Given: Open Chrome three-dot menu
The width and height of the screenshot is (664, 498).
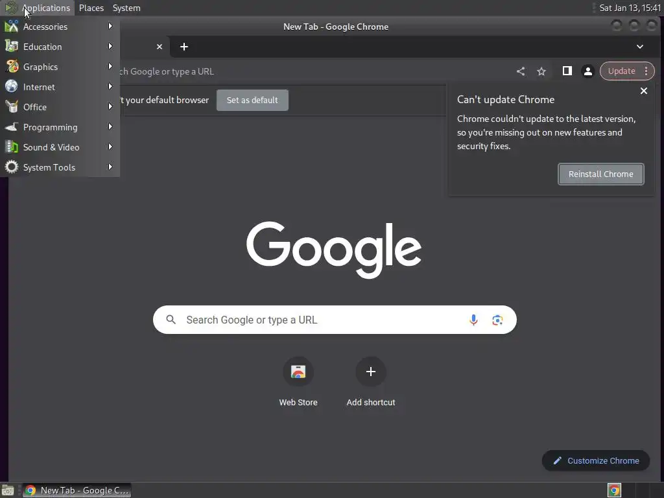Looking at the screenshot, I should (646, 71).
